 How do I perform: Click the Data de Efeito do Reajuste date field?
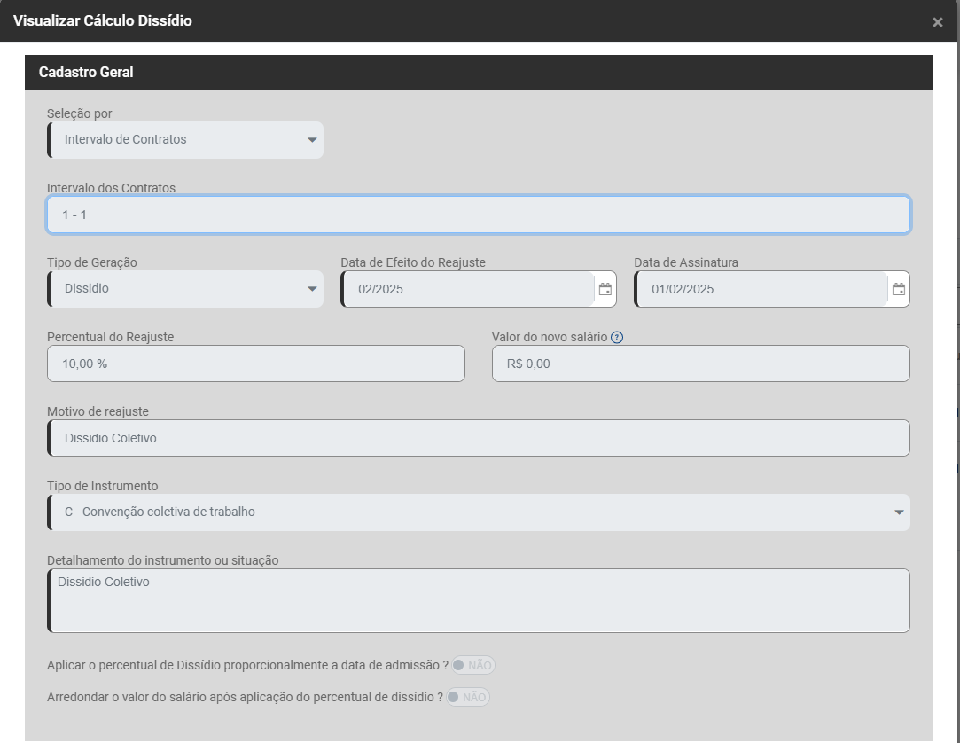click(467, 289)
